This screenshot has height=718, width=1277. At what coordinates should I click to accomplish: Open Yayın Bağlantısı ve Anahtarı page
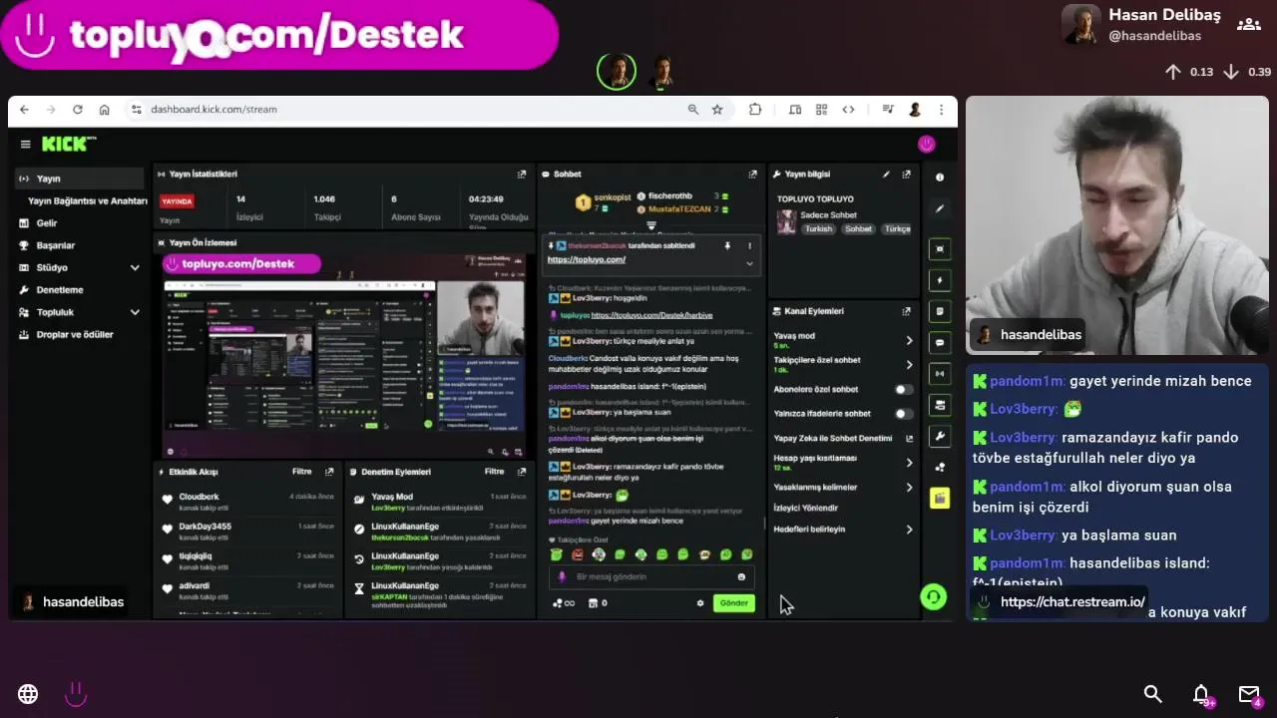[87, 200]
